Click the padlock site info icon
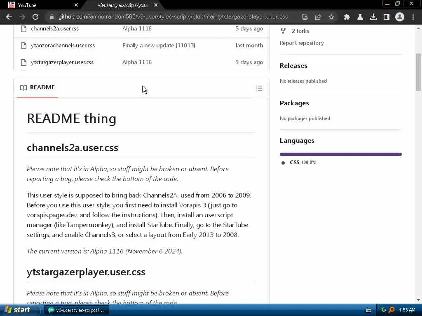 coord(52,17)
